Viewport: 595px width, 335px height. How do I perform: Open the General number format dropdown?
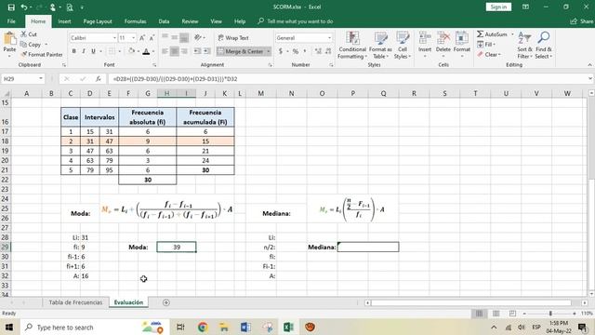[x=329, y=38]
